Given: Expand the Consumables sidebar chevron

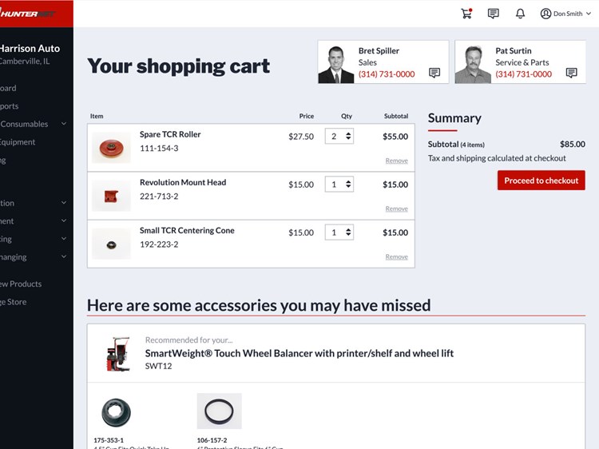Looking at the screenshot, I should coord(64,123).
